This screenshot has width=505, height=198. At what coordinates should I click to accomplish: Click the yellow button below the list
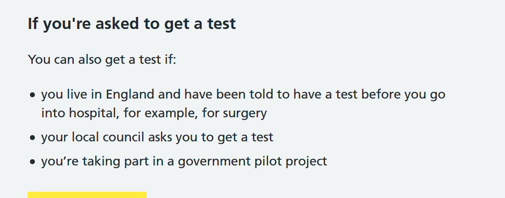[x=87, y=195]
